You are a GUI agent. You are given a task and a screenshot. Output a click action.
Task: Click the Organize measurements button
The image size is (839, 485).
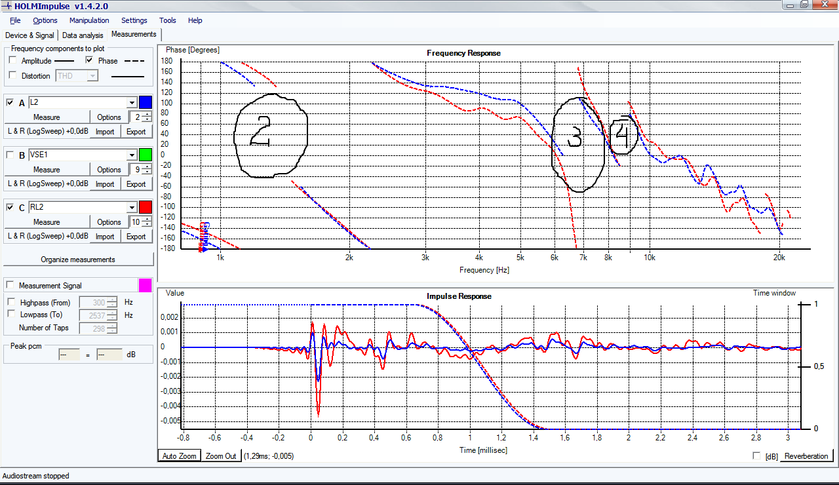click(78, 260)
